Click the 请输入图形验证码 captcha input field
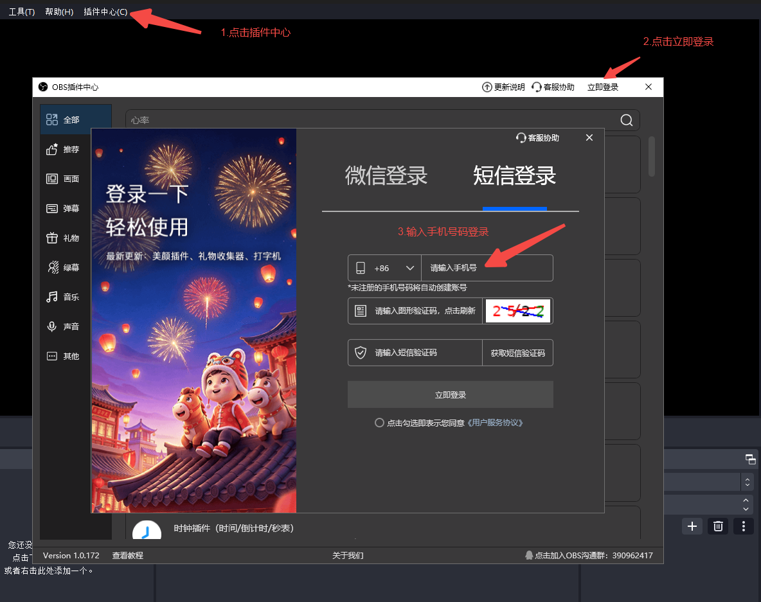Screen dimensions: 761x602 [x=415, y=311]
